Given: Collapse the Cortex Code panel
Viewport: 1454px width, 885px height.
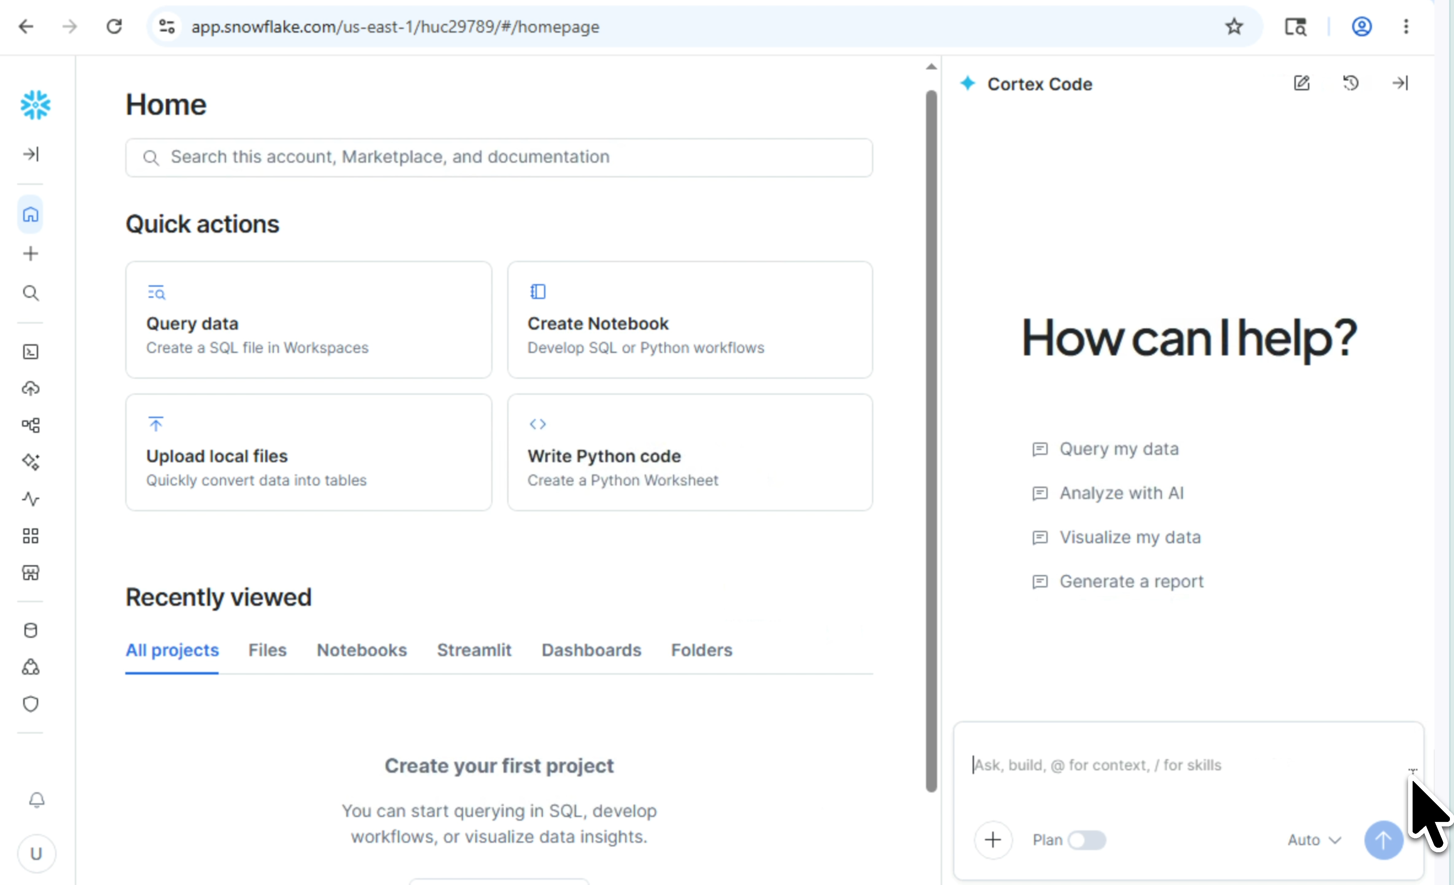Looking at the screenshot, I should point(1400,83).
